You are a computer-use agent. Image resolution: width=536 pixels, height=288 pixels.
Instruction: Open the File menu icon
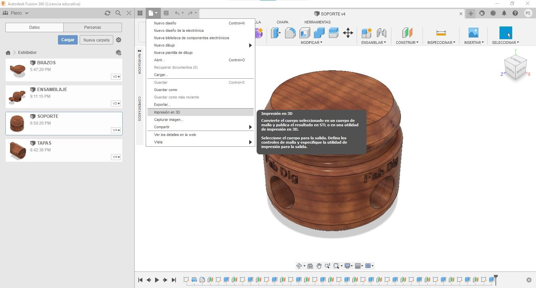tap(153, 13)
